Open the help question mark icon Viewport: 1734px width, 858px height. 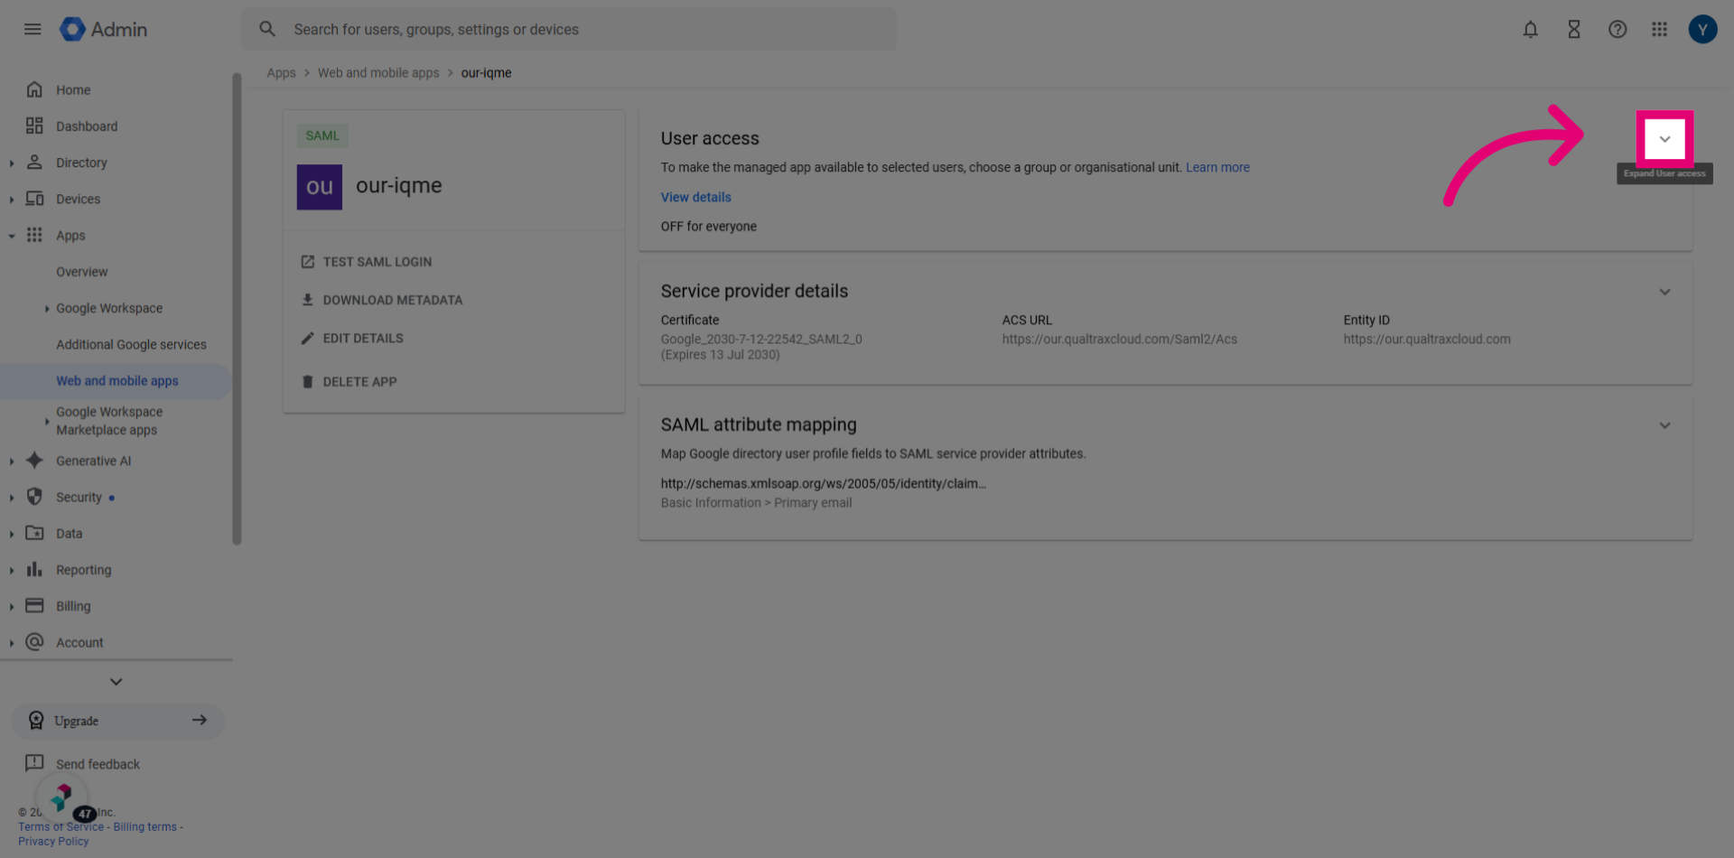coord(1617,29)
